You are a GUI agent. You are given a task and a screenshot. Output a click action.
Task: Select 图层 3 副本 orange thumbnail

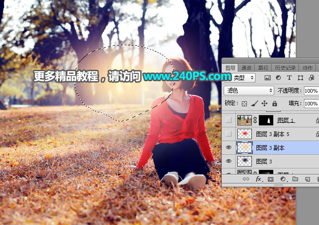pyautogui.click(x=245, y=147)
